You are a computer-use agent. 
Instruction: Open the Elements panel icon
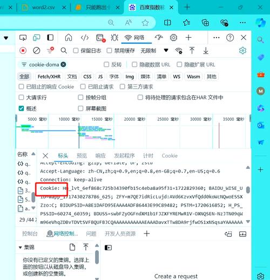[85, 38]
